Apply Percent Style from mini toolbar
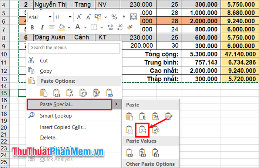Image resolution: width=259 pixels, height=168 pixels. (x=114, y=17)
